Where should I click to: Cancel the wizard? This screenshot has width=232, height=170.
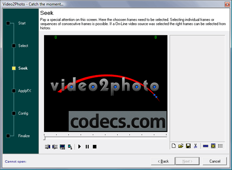(215, 161)
